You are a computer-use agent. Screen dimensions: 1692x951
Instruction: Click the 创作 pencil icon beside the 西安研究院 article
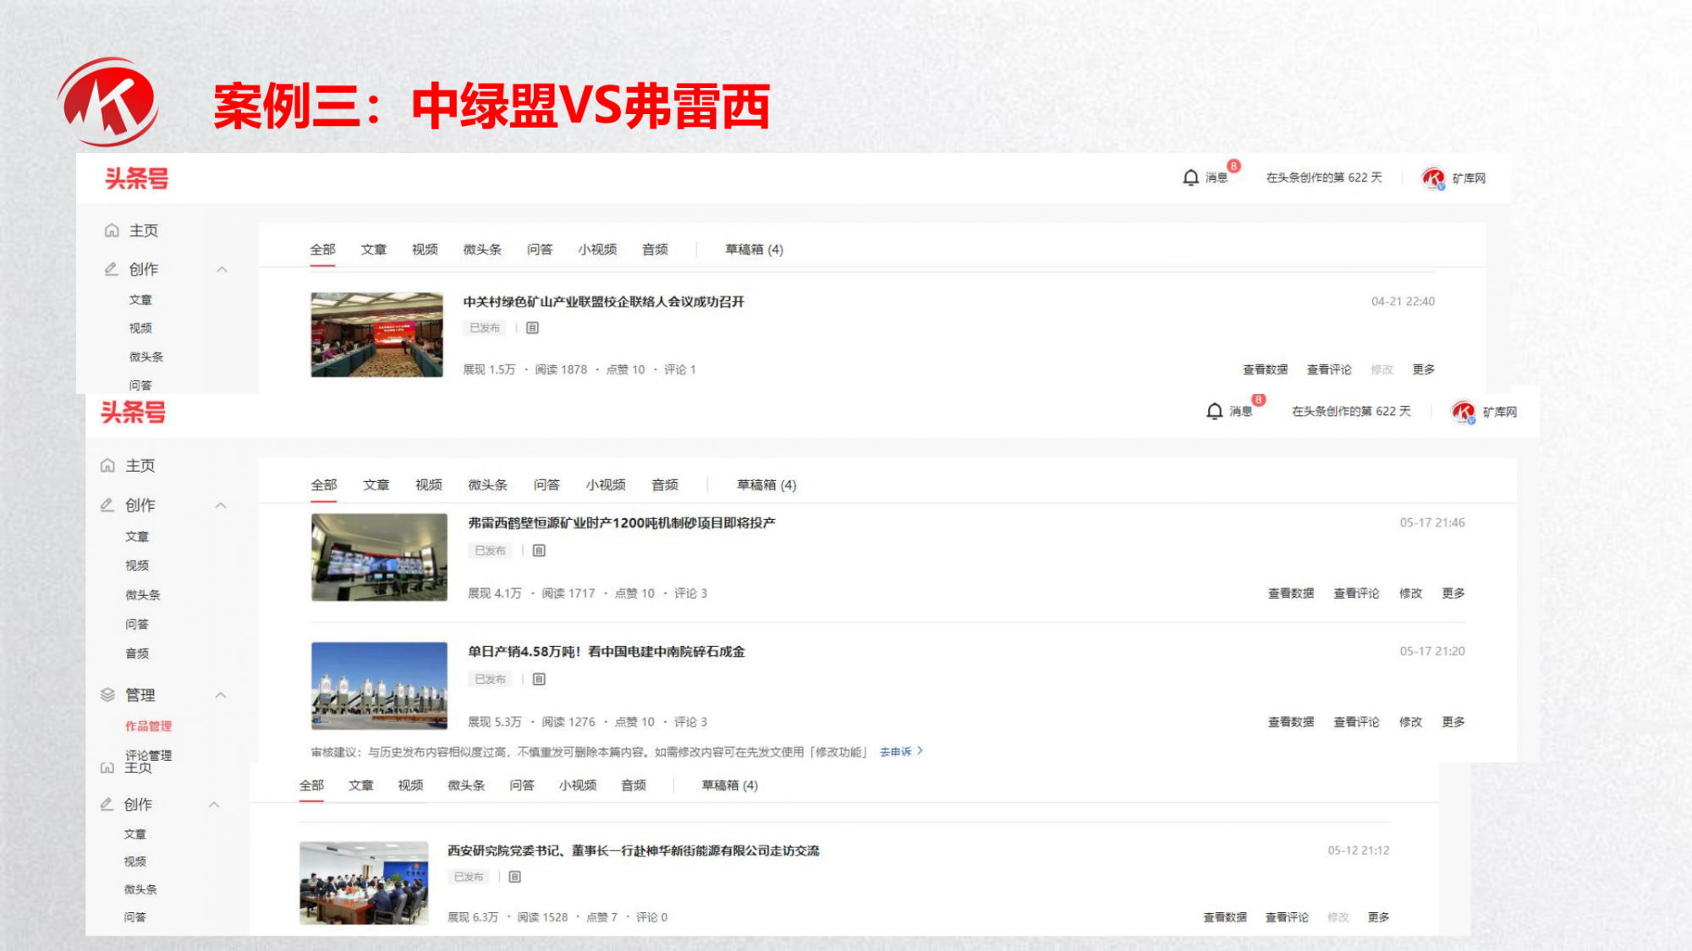click(107, 804)
